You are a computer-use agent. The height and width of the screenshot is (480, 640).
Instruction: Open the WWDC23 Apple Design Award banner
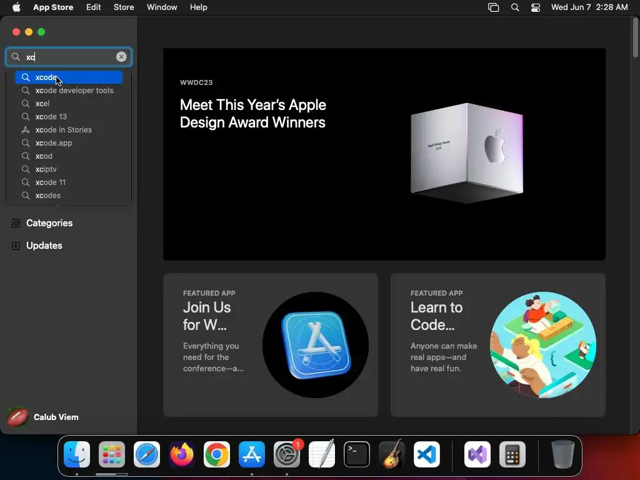(x=384, y=154)
